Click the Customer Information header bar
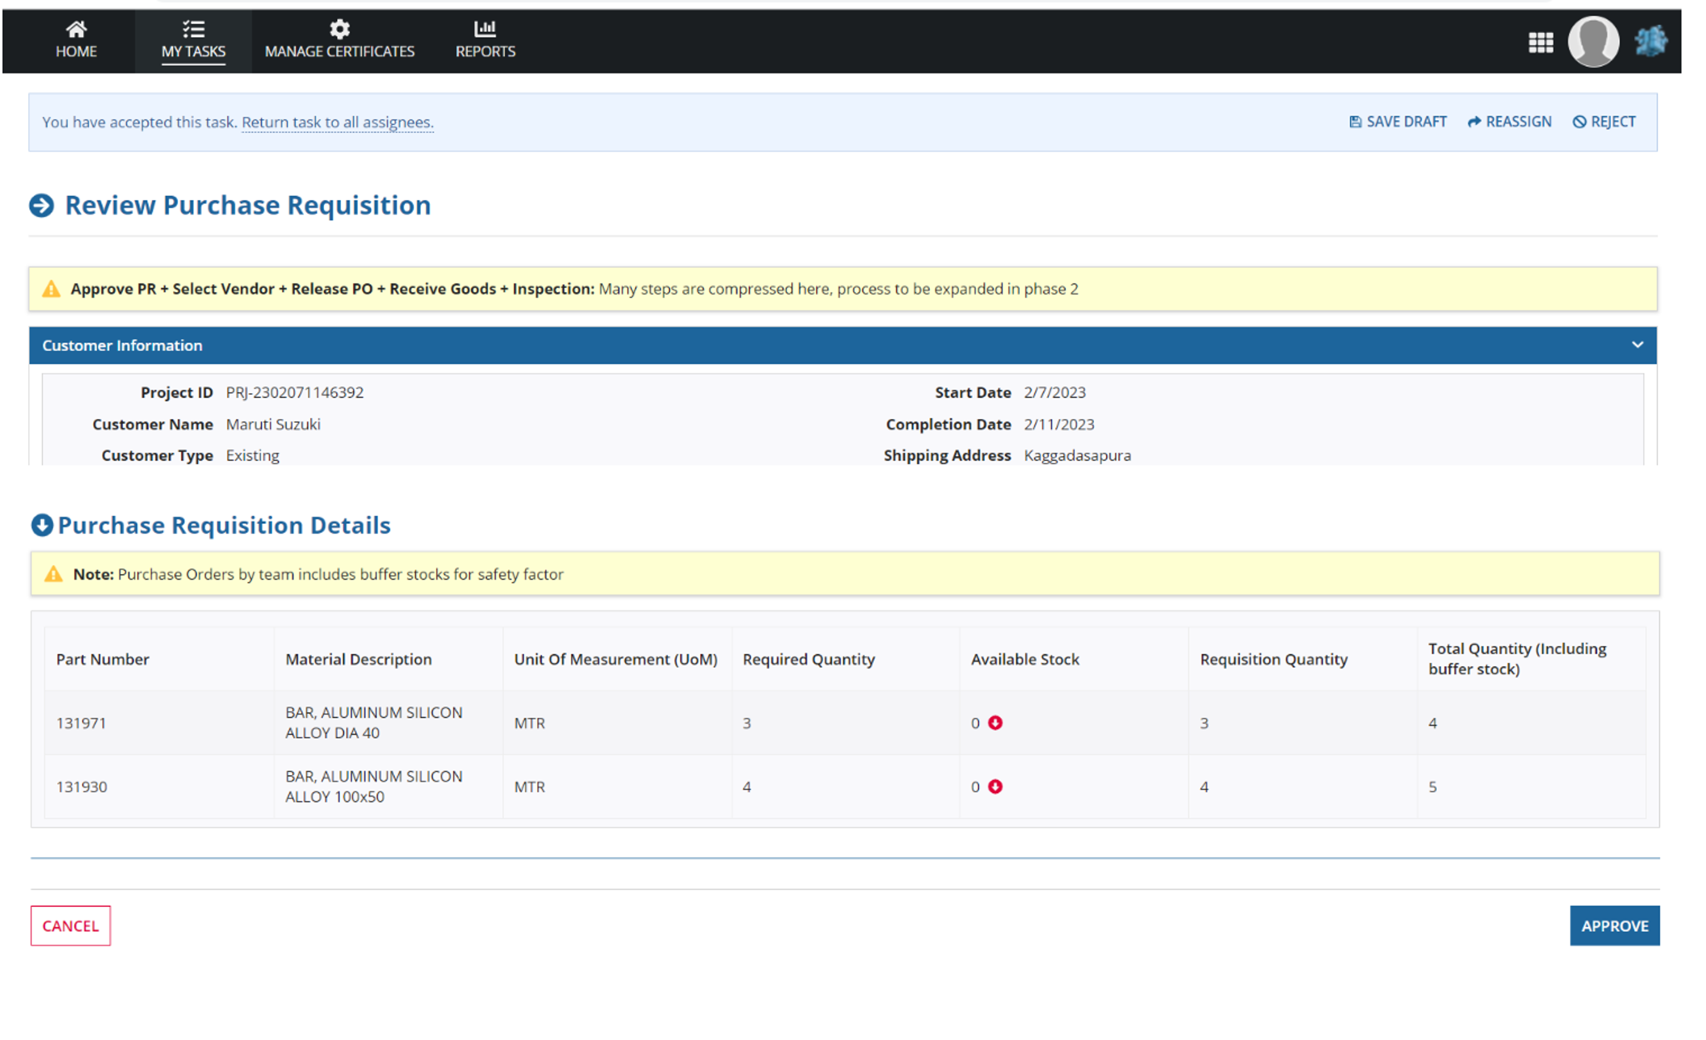 843,345
